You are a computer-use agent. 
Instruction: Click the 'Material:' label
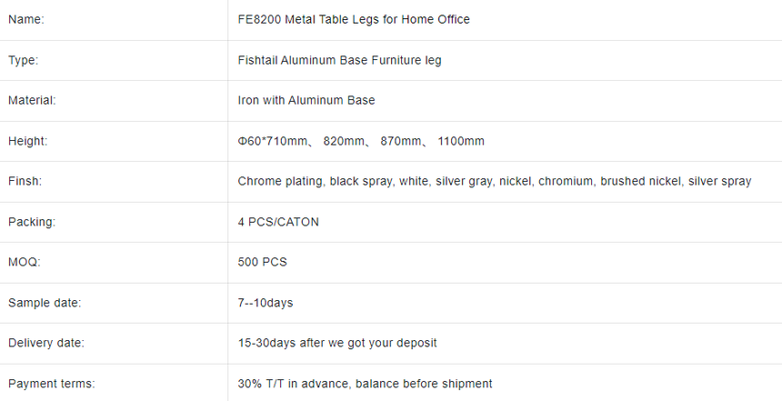32,100
